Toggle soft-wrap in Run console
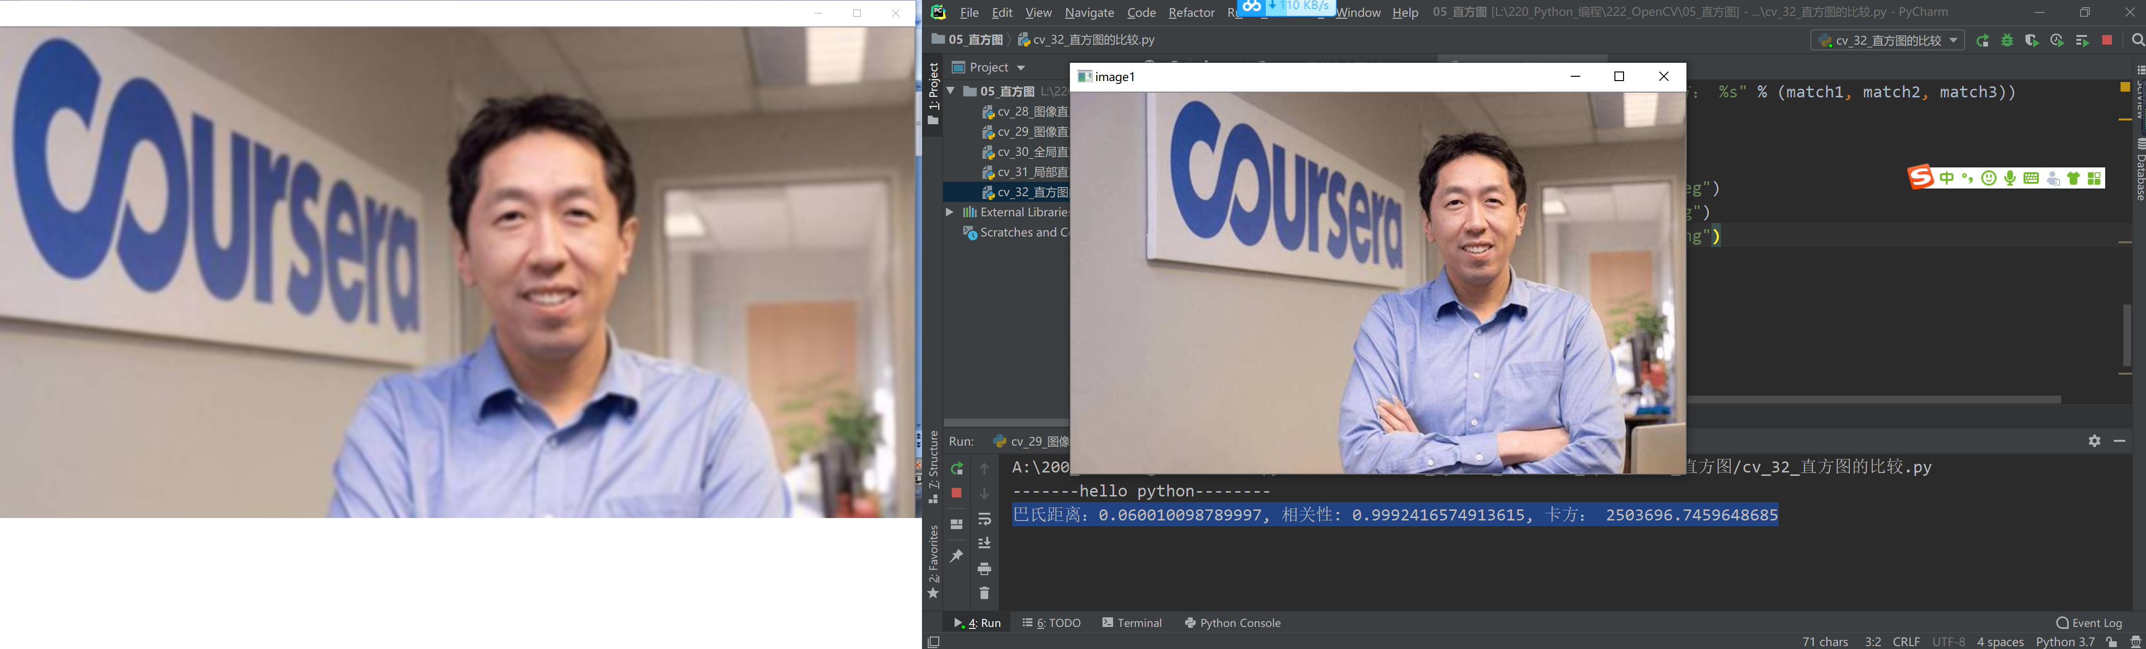2146x649 pixels. [984, 519]
